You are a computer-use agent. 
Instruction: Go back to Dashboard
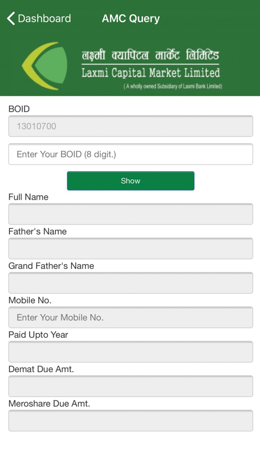point(39,19)
